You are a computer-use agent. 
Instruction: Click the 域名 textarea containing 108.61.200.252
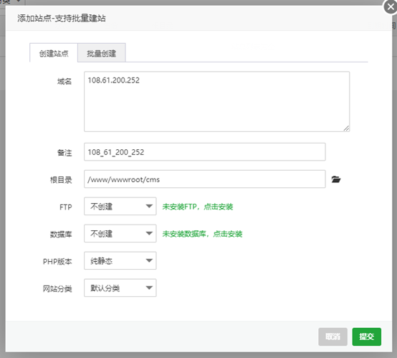coord(216,101)
